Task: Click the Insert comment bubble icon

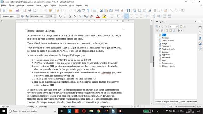Action: (160, 10)
